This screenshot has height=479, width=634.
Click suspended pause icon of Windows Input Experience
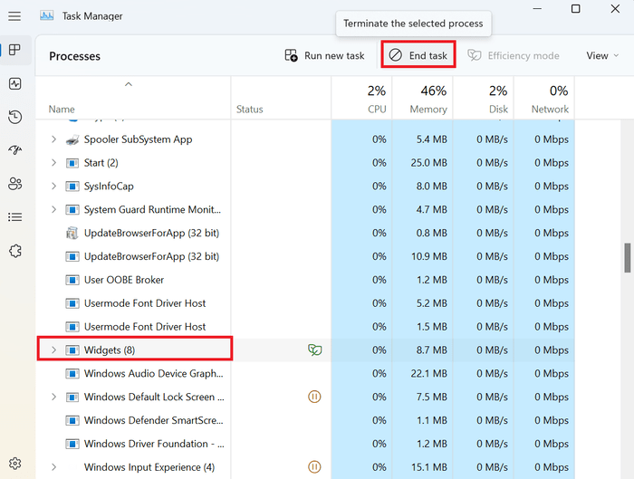coord(314,467)
